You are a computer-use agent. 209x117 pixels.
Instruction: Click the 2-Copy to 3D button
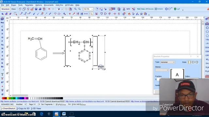pyautogui.click(x=23, y=108)
